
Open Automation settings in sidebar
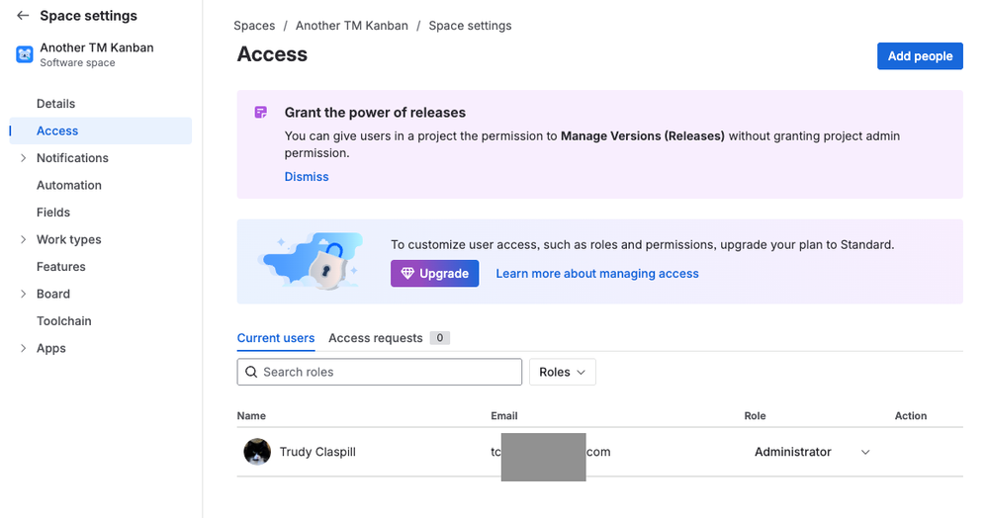(69, 185)
